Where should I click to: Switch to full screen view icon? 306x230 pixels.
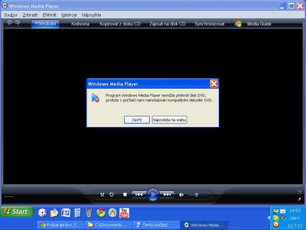300,192
